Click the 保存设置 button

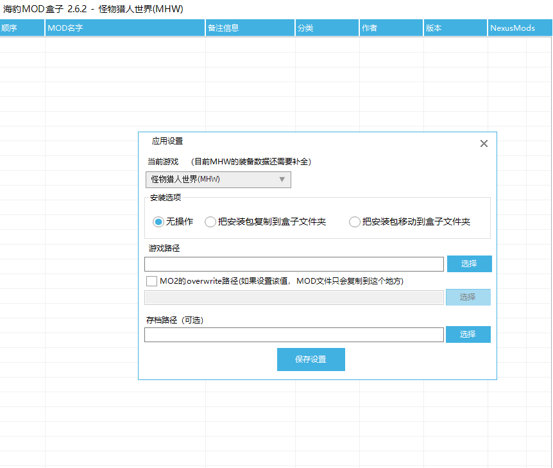click(311, 360)
